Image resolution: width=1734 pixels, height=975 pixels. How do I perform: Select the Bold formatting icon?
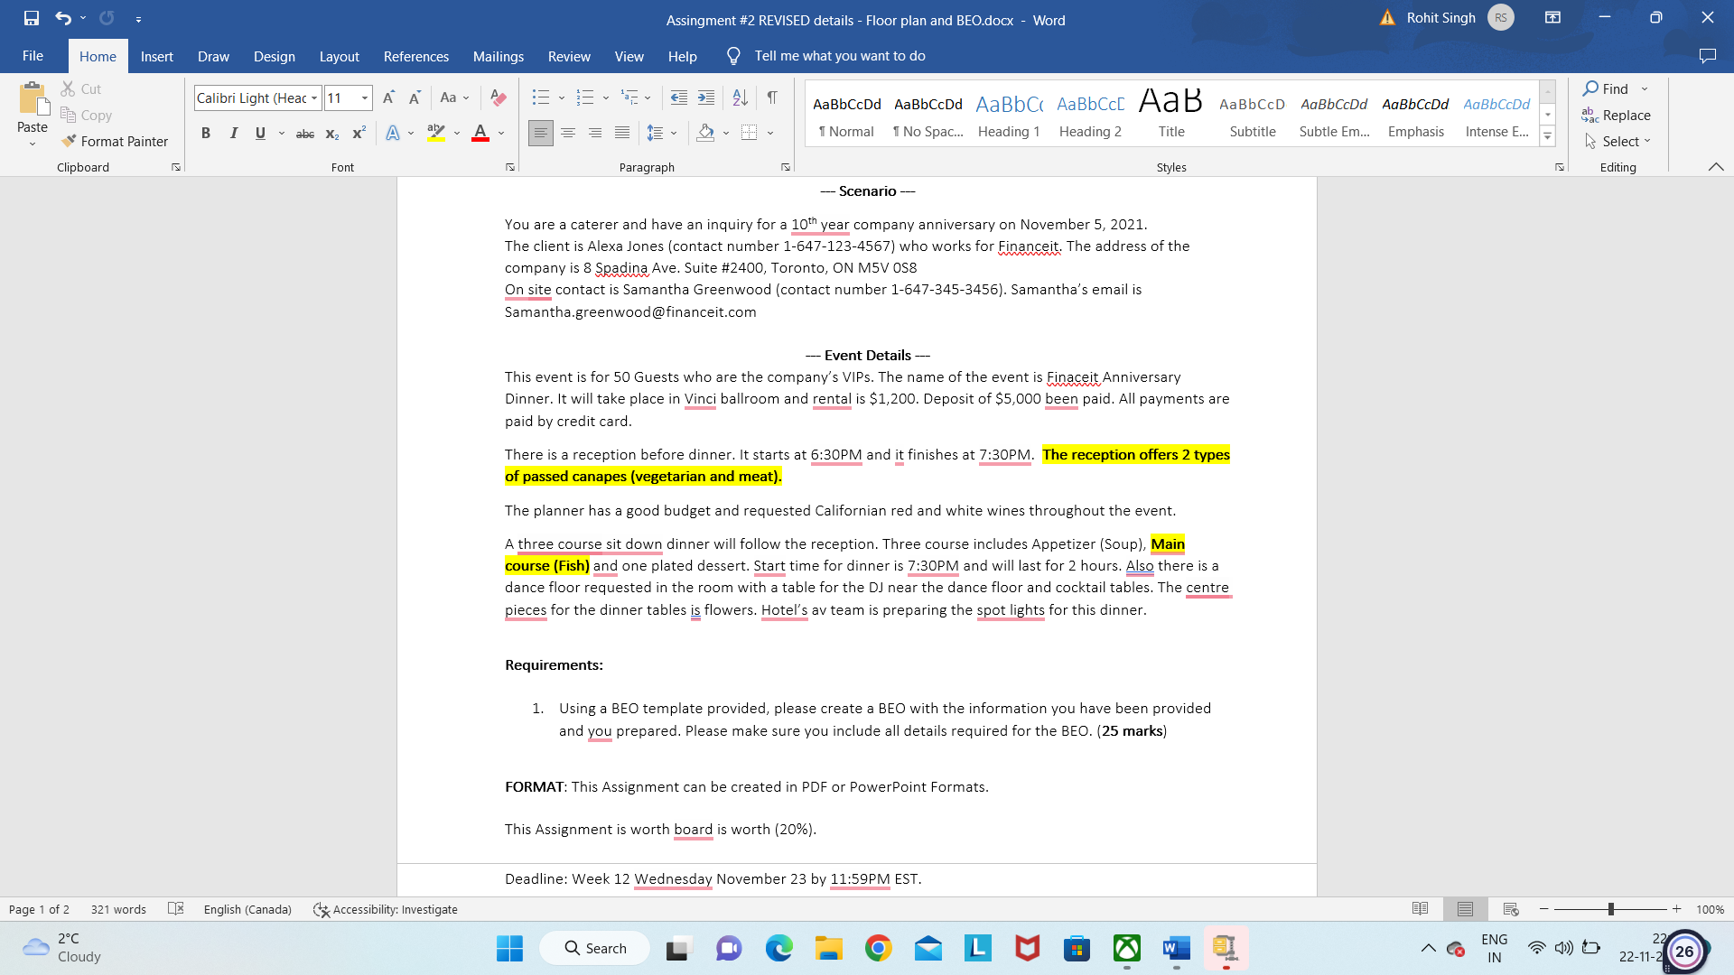pos(205,133)
